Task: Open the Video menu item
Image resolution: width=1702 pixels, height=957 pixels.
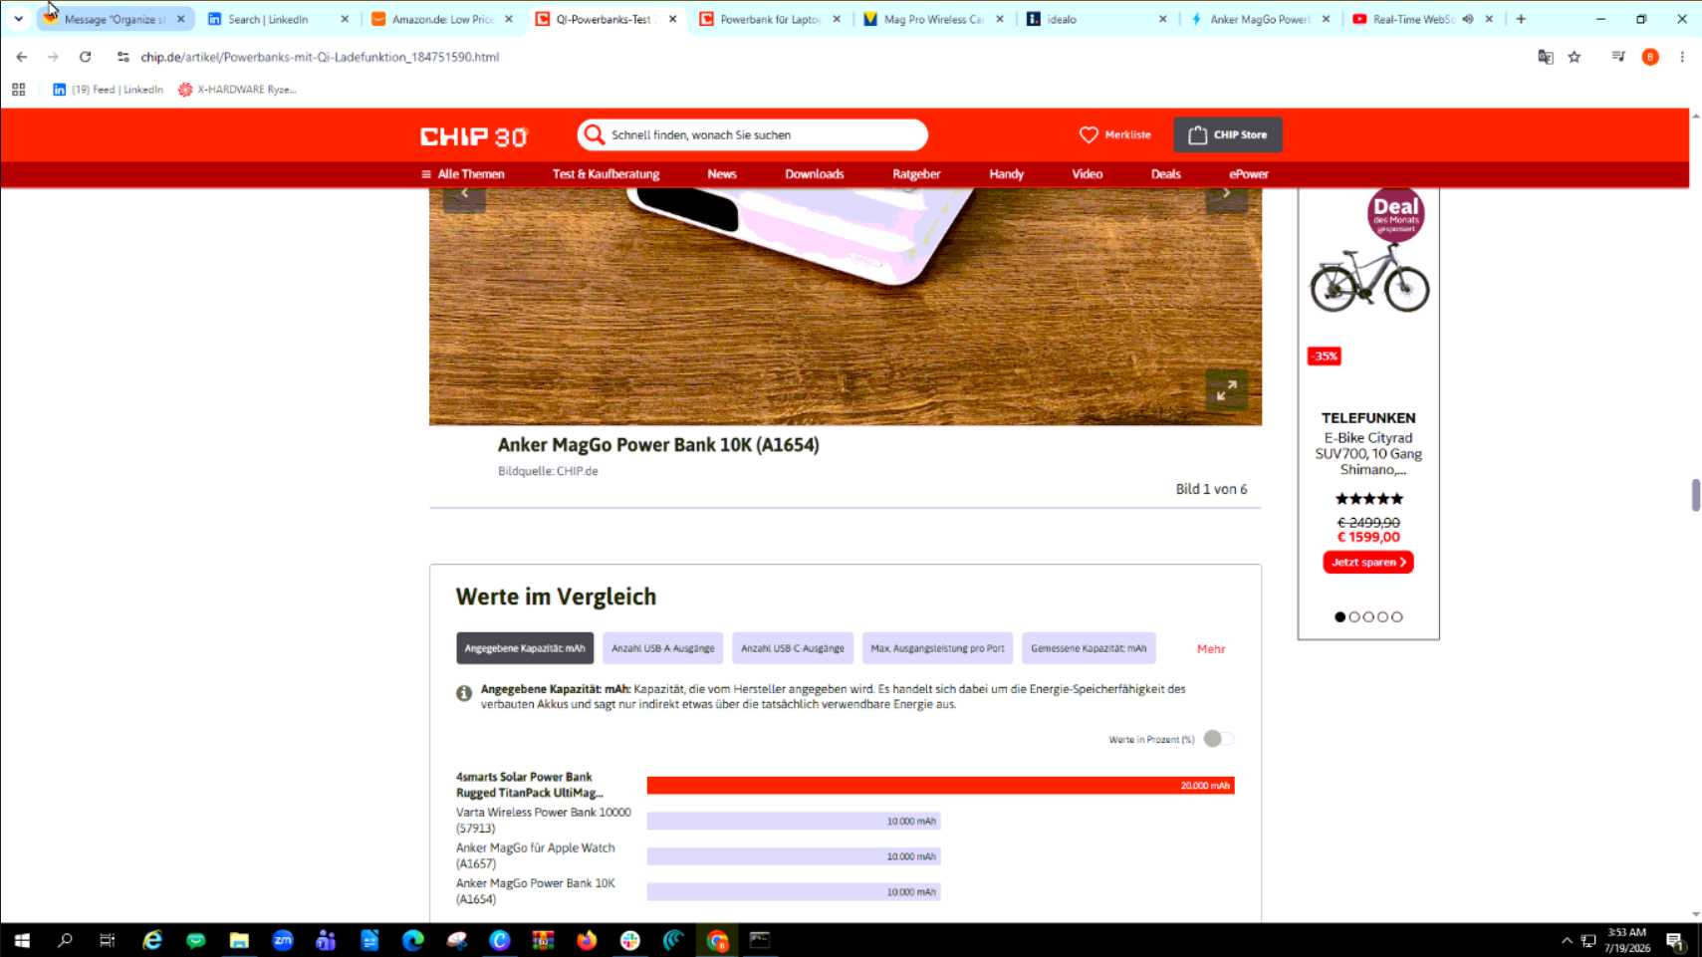Action: 1087,174
